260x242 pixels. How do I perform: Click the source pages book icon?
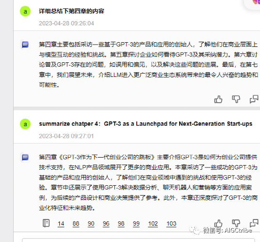(46, 223)
